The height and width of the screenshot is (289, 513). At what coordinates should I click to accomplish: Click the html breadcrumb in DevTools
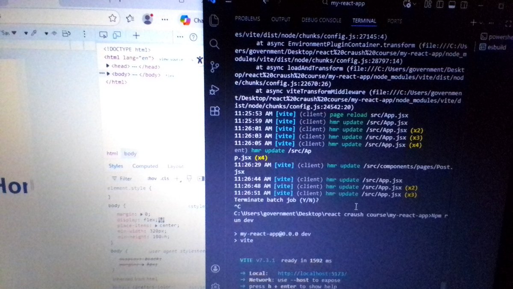tap(112, 153)
